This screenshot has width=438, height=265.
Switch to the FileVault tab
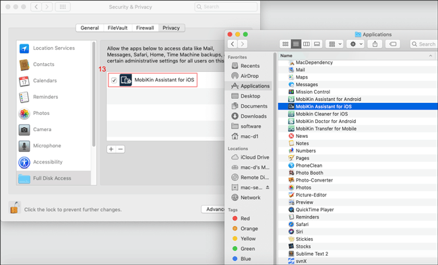118,28
